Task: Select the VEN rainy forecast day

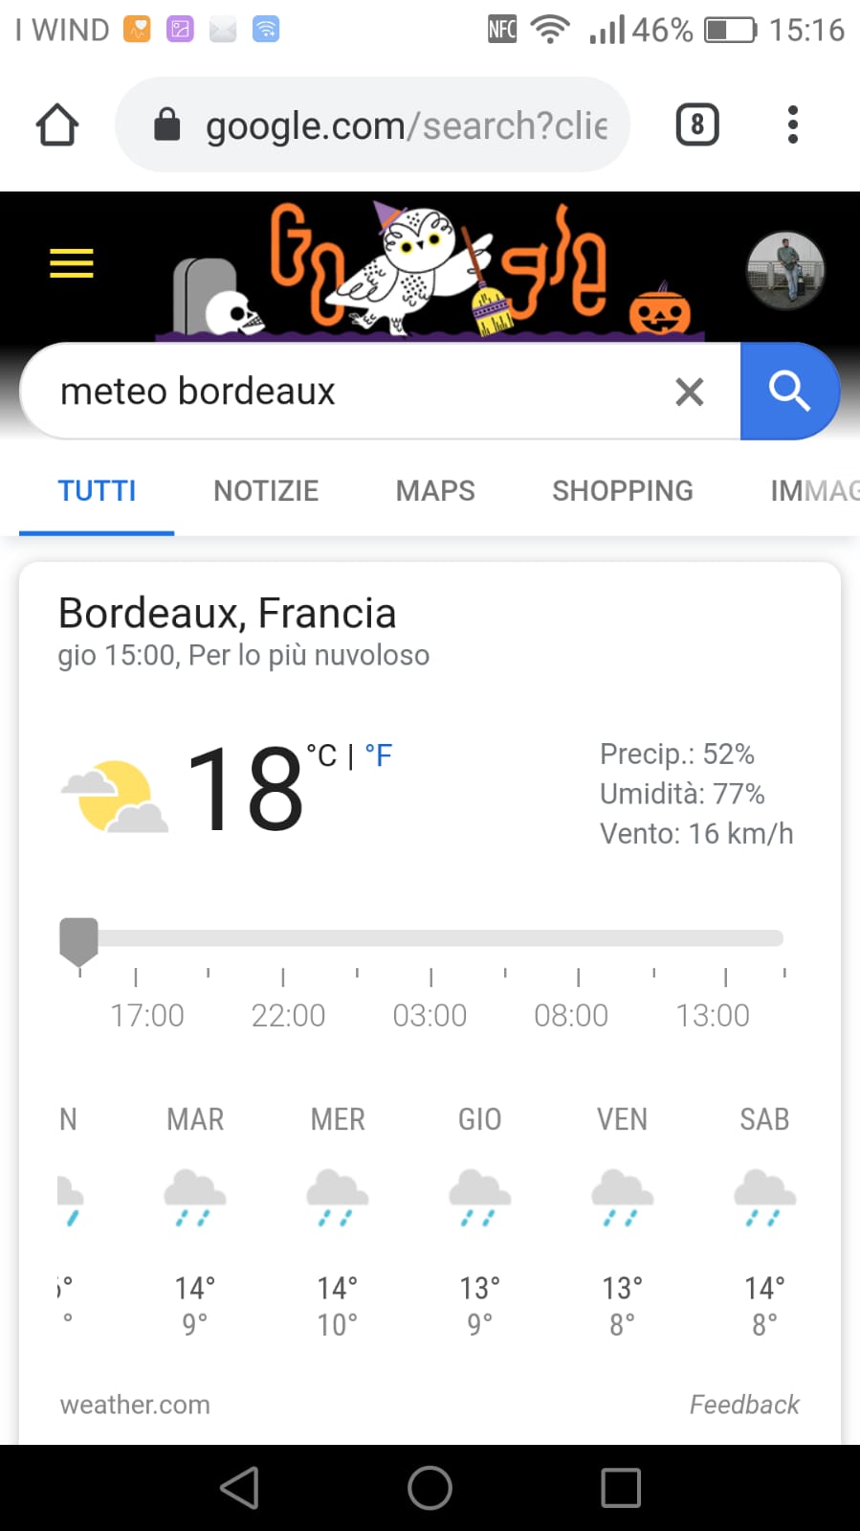Action: (x=622, y=1216)
